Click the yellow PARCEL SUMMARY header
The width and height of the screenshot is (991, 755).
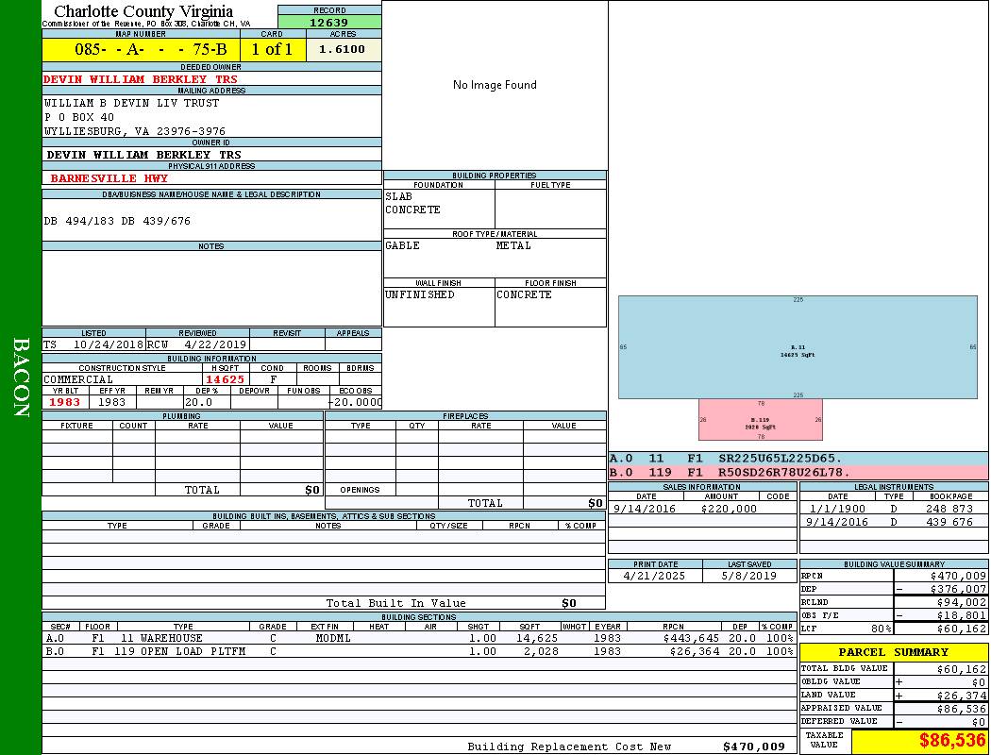894,652
